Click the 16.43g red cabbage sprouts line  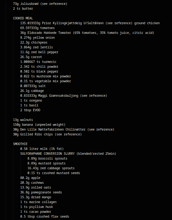(51, 168)
